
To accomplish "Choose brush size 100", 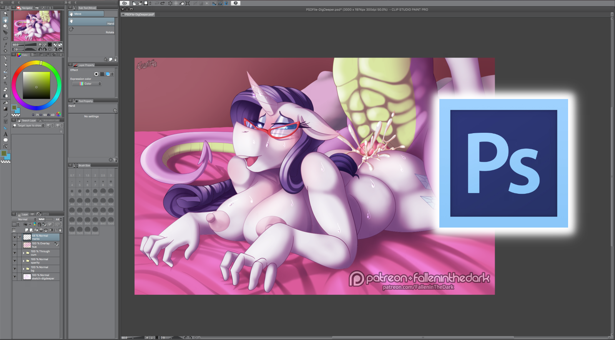I will (111, 201).
